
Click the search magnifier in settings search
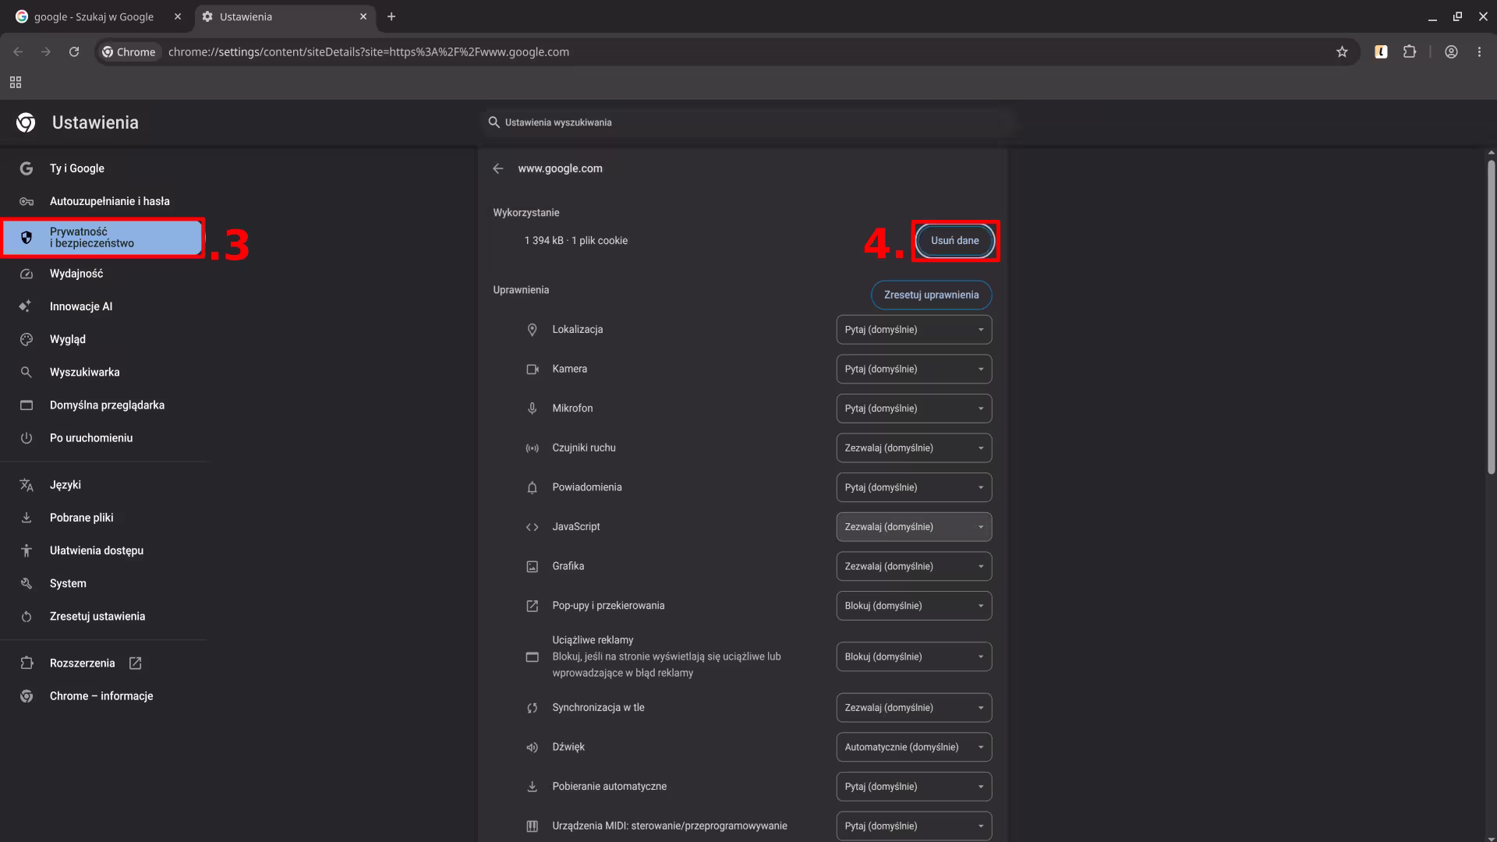pos(494,122)
